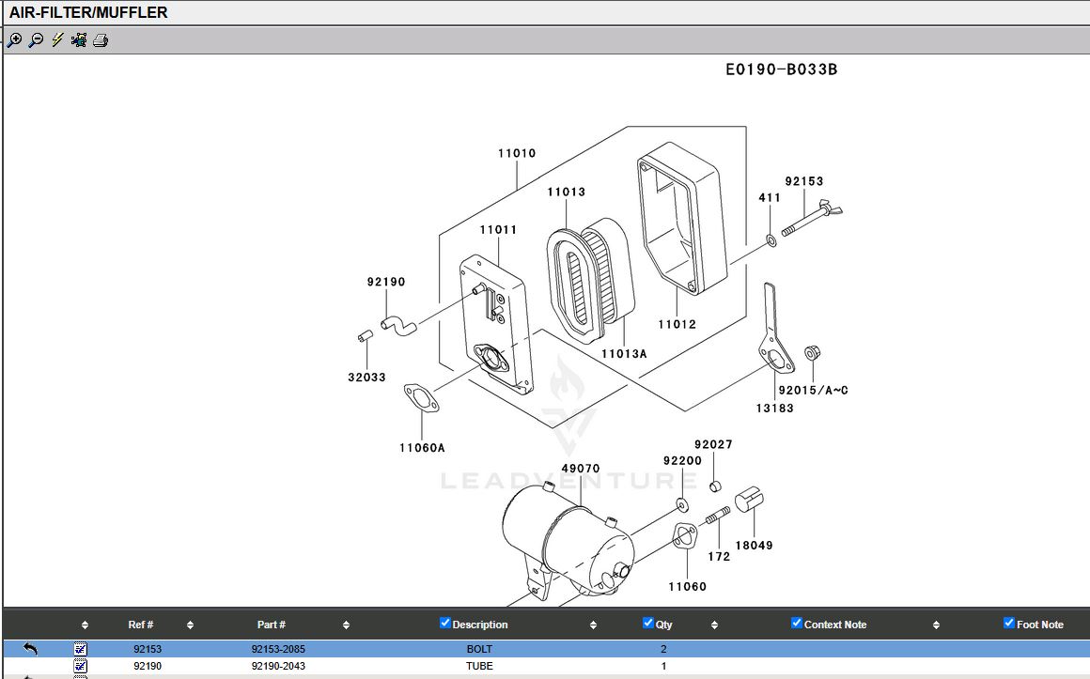Uncheck the Description column checkbox

pos(445,624)
